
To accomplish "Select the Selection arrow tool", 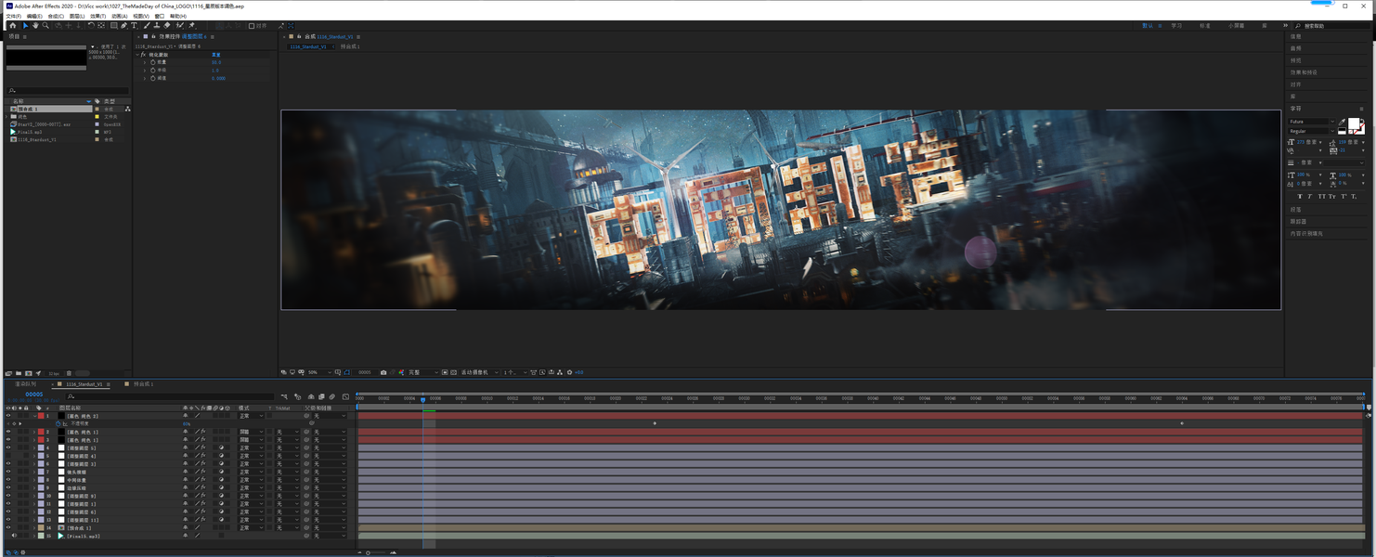I will point(25,26).
